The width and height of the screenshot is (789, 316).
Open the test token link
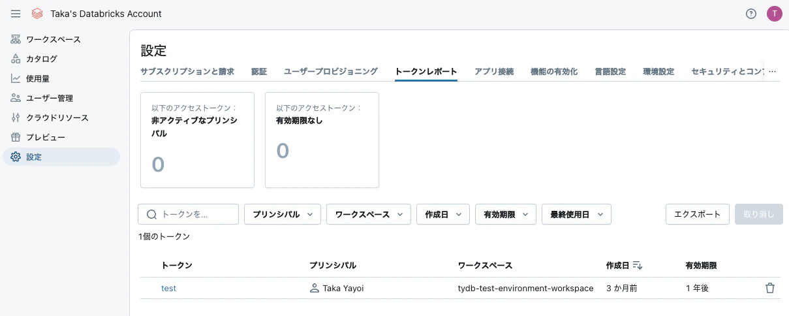[x=169, y=288]
